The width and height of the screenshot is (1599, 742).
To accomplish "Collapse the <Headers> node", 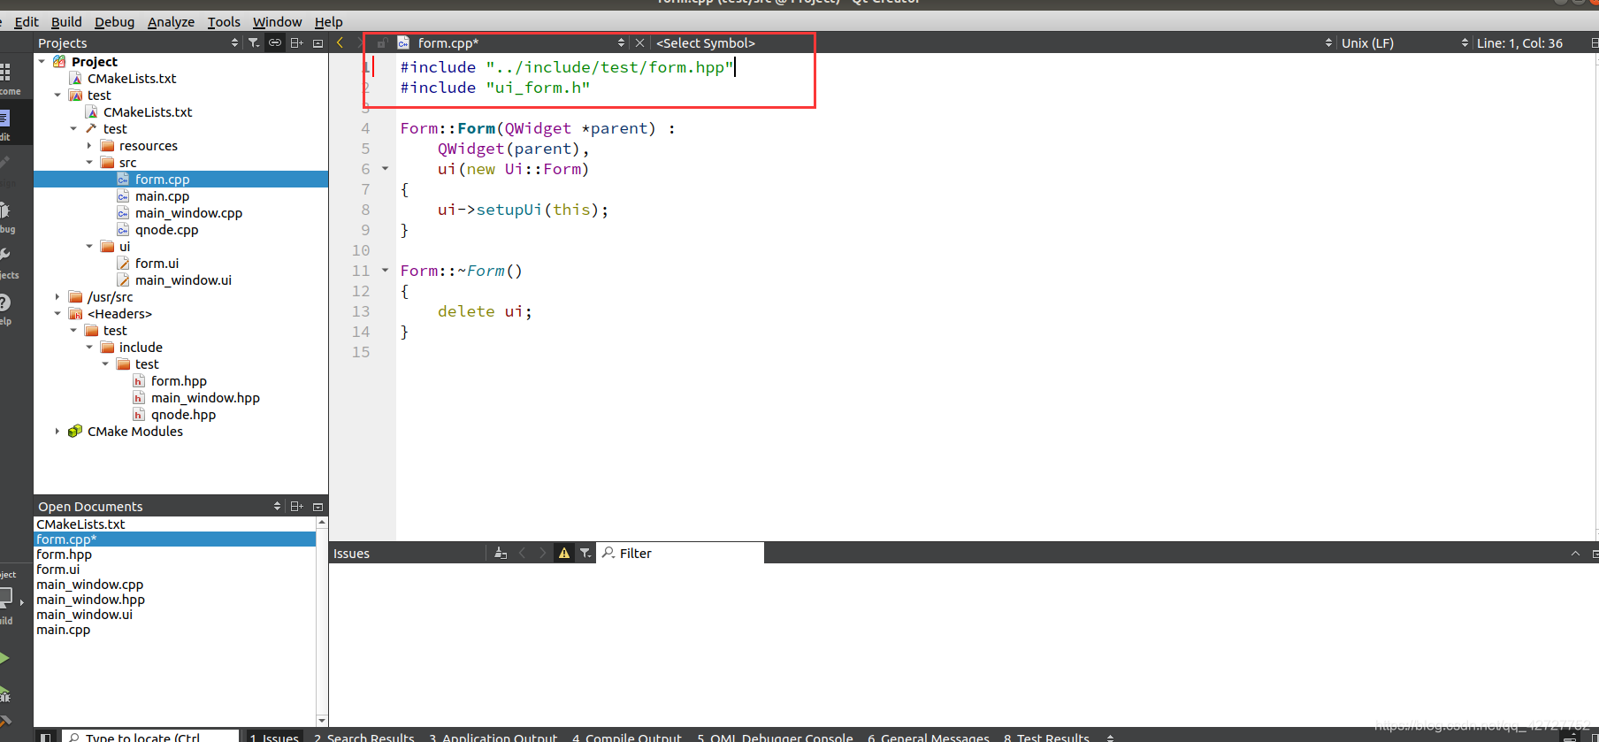I will 57,314.
